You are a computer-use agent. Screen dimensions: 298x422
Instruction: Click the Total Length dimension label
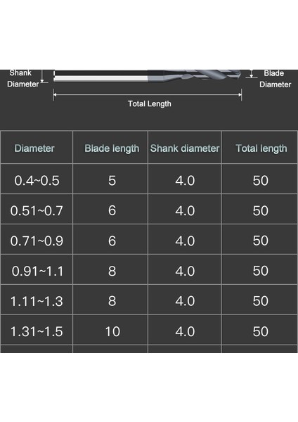150,103
